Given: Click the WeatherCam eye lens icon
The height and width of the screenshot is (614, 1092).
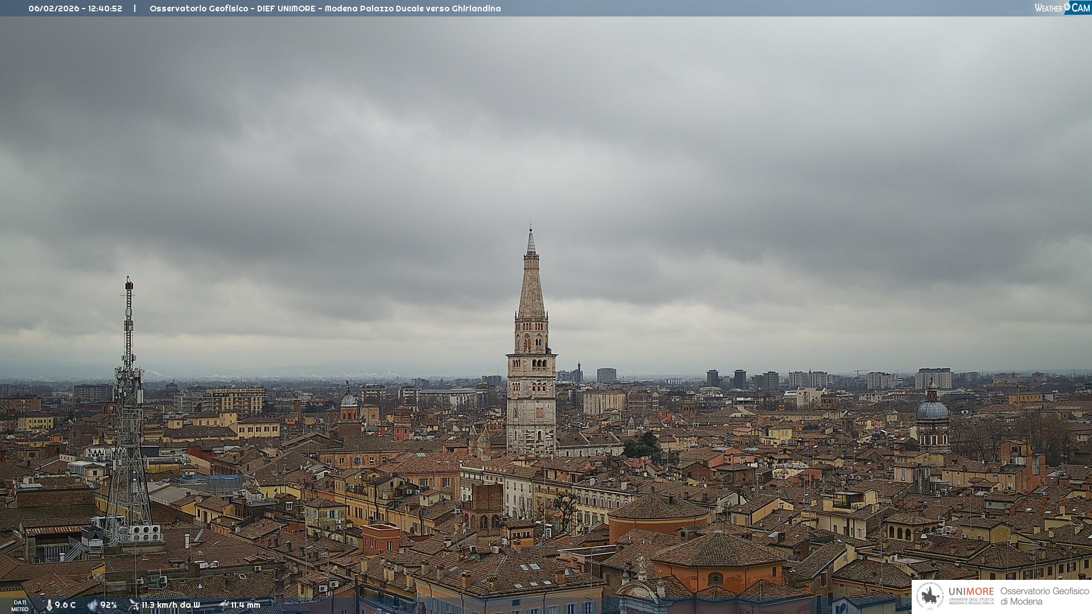Looking at the screenshot, I should 1067,6.
